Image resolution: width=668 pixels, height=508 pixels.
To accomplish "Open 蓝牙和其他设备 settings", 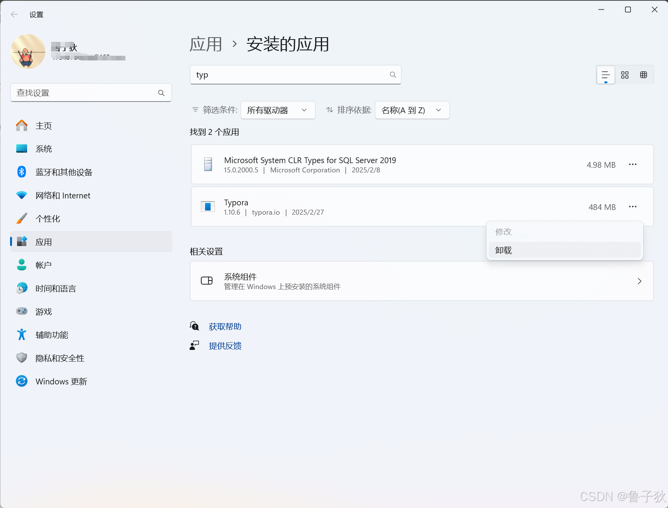I will 91,172.
